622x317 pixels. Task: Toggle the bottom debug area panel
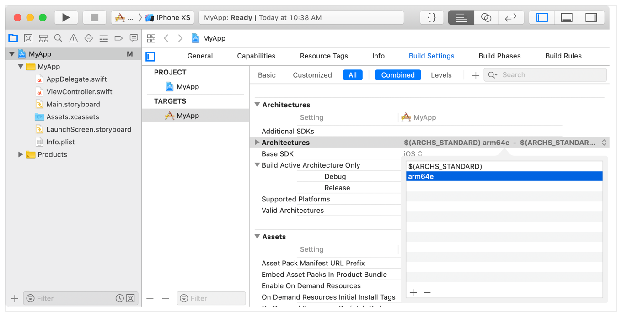[x=566, y=18]
